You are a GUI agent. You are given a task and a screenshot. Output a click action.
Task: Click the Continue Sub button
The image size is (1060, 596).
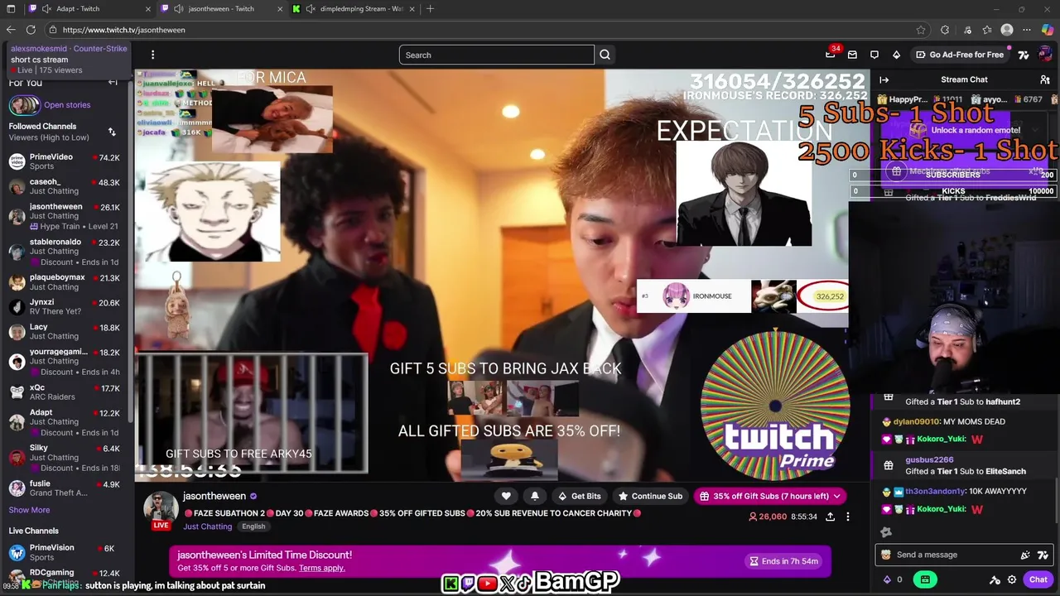pos(650,496)
